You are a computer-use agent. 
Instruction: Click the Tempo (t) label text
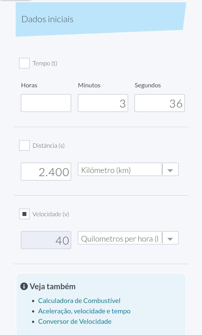[x=45, y=63]
